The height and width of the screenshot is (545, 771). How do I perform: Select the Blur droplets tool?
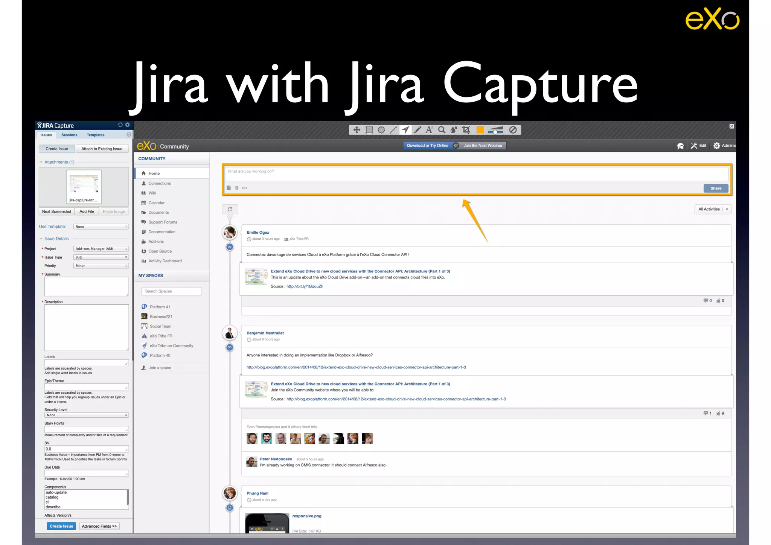tap(454, 130)
